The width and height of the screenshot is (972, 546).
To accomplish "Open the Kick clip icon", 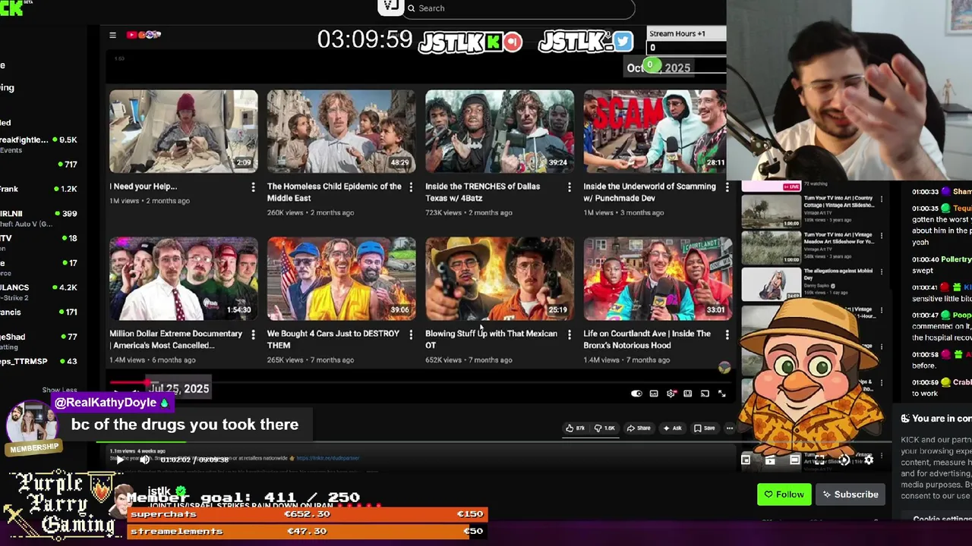I will 770,460.
